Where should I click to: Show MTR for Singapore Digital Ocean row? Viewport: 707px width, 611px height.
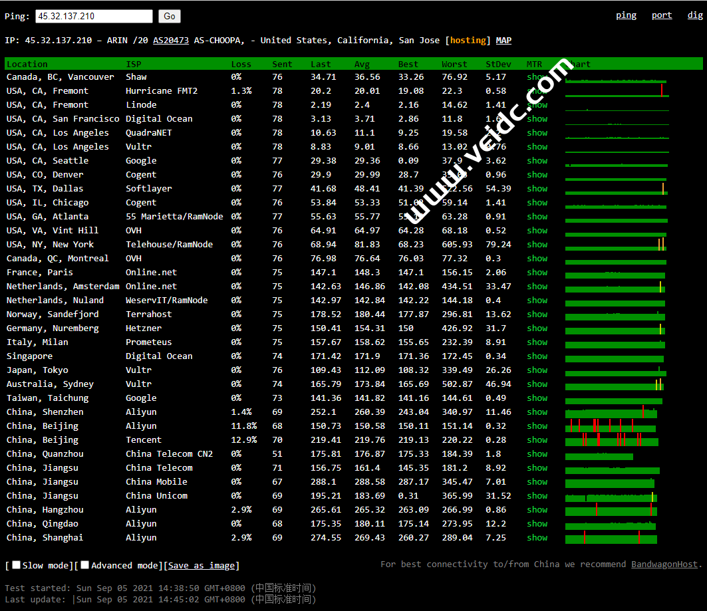(x=537, y=356)
